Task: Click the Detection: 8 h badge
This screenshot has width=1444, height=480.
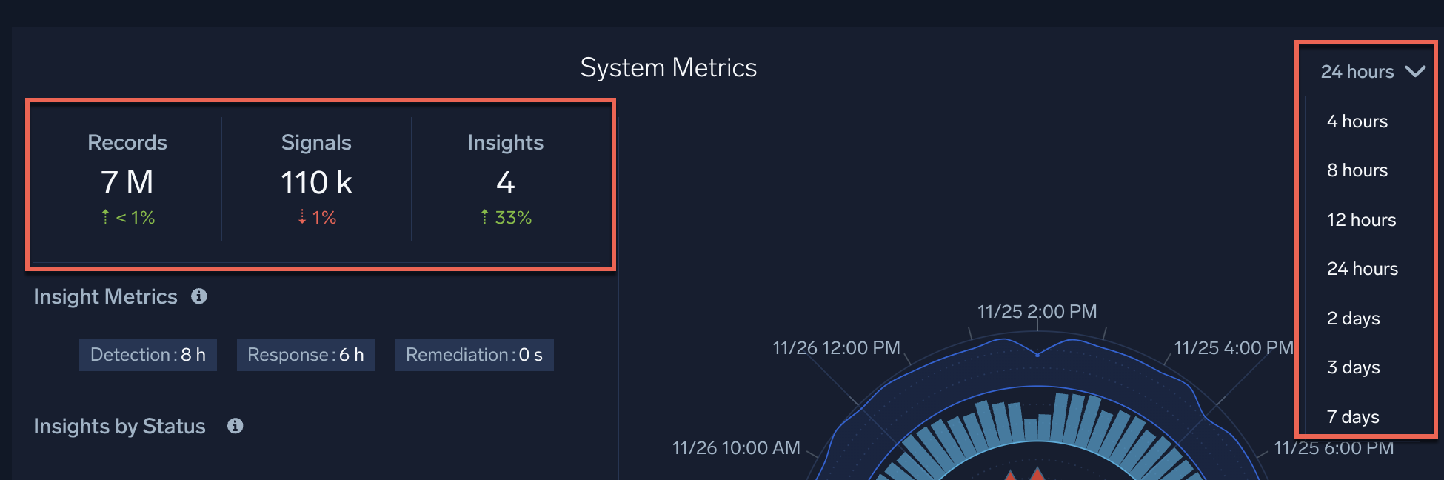Action: [x=148, y=355]
